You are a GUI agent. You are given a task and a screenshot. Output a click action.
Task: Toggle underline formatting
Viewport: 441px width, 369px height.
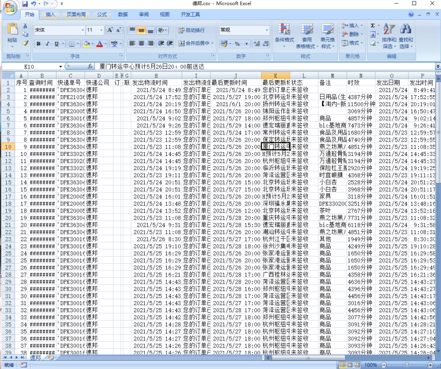click(x=56, y=44)
